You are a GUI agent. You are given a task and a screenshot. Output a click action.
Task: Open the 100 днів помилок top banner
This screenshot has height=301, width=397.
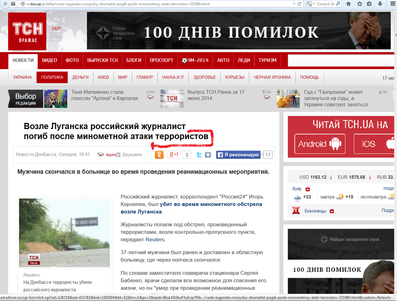coord(239,31)
